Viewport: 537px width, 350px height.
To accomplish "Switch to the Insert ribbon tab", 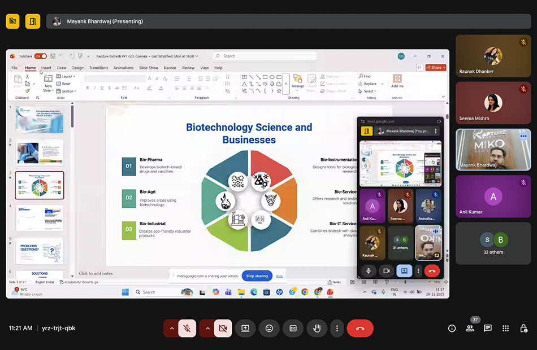I will coord(46,68).
